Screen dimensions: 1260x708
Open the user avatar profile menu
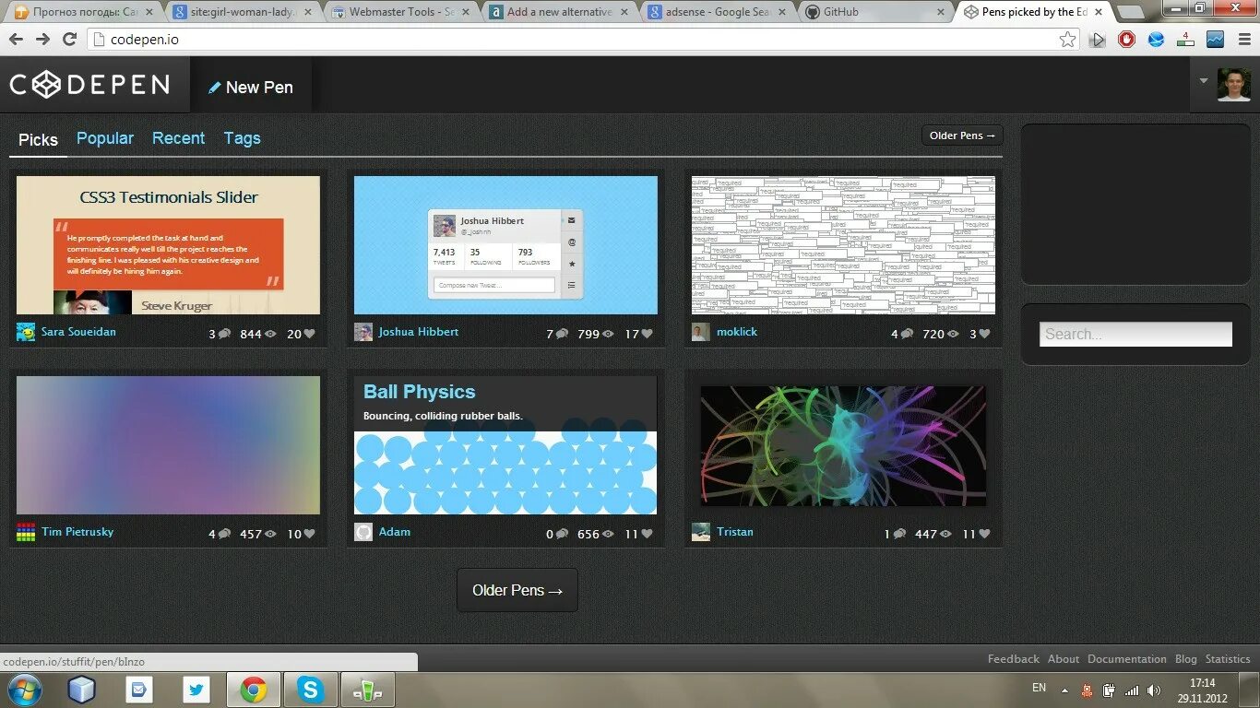pyautogui.click(x=1233, y=84)
